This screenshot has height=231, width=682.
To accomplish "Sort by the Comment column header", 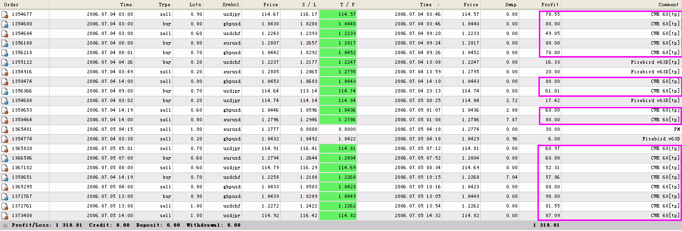I will tap(621, 4).
